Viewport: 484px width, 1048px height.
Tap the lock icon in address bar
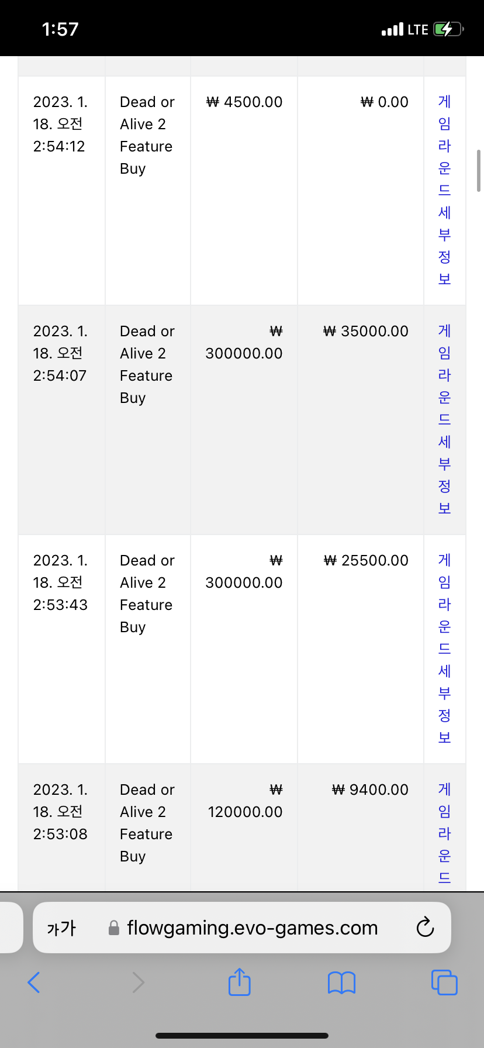115,928
